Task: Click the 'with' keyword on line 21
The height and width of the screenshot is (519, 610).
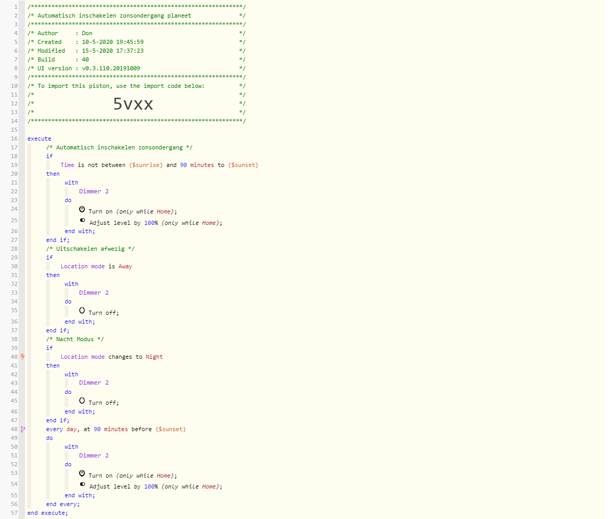Action: (x=71, y=182)
